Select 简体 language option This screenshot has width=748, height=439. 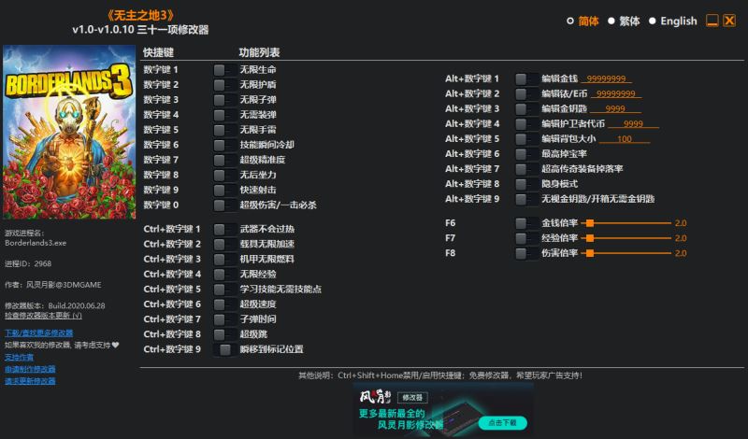tap(583, 21)
